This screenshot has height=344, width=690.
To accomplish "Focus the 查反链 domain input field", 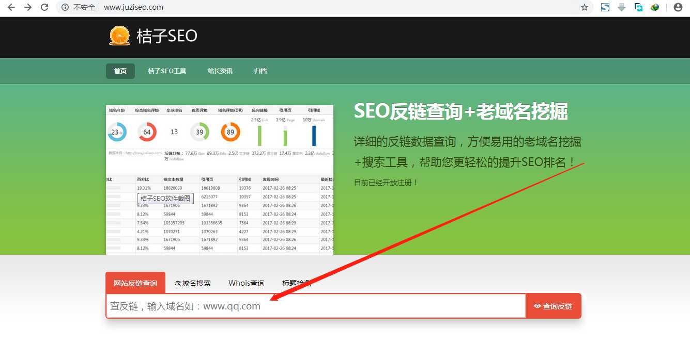I will coord(316,306).
